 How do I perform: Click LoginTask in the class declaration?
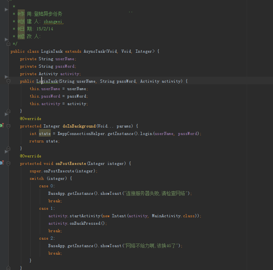[52, 52]
